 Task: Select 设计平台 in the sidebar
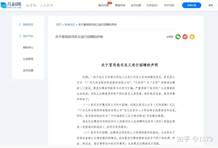tap(28, 36)
